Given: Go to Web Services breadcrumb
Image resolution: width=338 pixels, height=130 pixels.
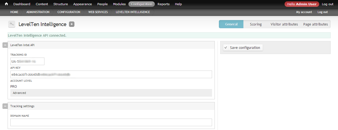Looking at the screenshot, I should pos(98,12).
